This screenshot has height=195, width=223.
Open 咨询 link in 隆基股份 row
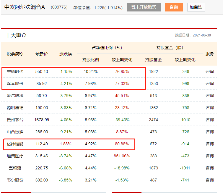click(209, 84)
